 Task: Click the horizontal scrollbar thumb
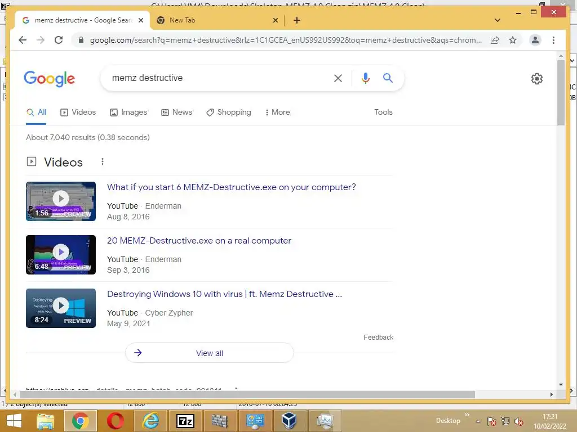click(247, 394)
